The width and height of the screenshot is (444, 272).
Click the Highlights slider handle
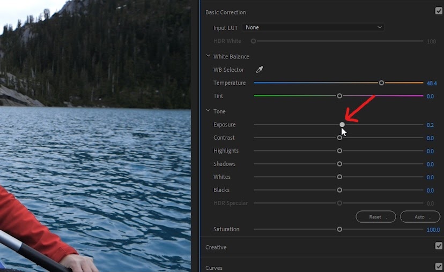pyautogui.click(x=339, y=150)
